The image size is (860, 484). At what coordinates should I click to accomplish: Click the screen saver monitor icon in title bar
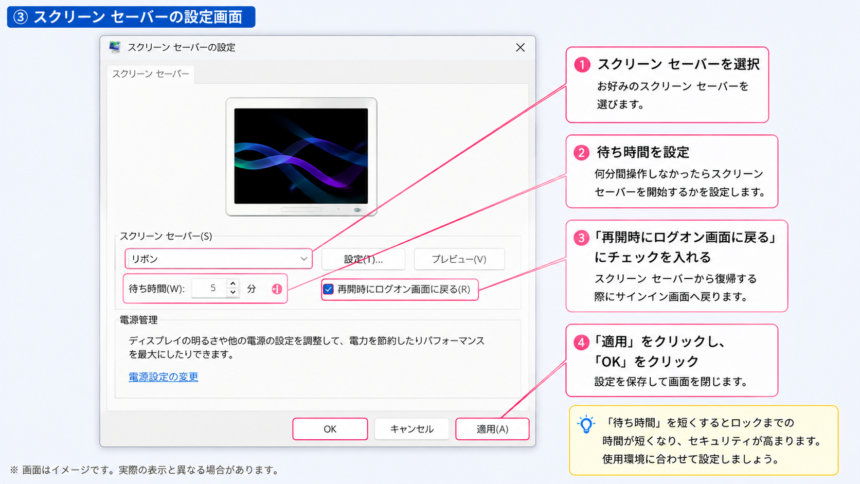click(115, 47)
